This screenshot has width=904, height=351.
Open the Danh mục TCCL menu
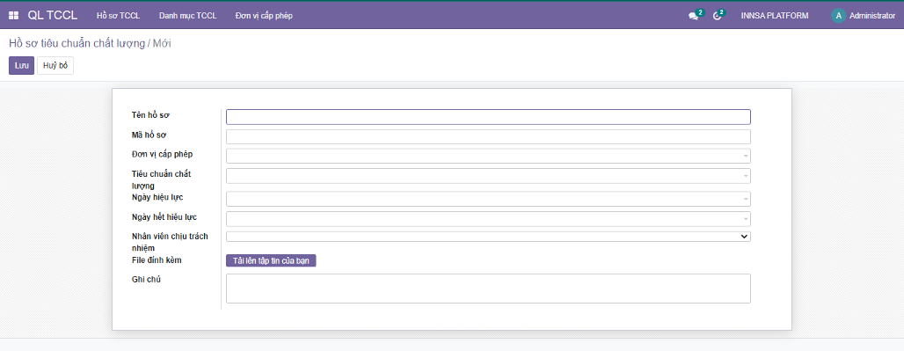[x=188, y=16]
